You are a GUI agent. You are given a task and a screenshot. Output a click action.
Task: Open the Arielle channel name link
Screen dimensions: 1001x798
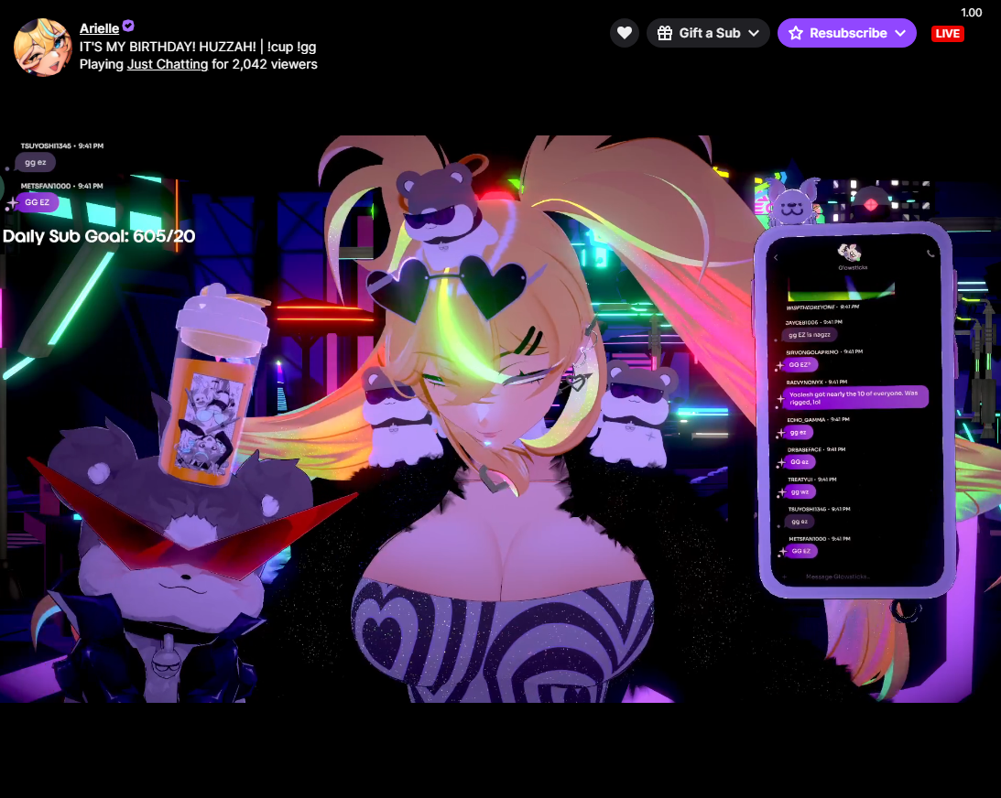pyautogui.click(x=99, y=28)
